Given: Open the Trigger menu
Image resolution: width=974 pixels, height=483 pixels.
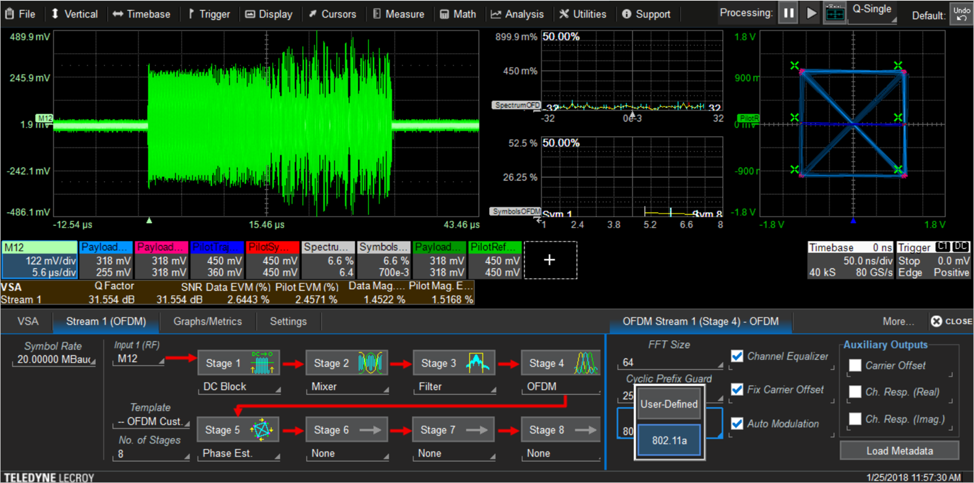Looking at the screenshot, I should point(209,14).
